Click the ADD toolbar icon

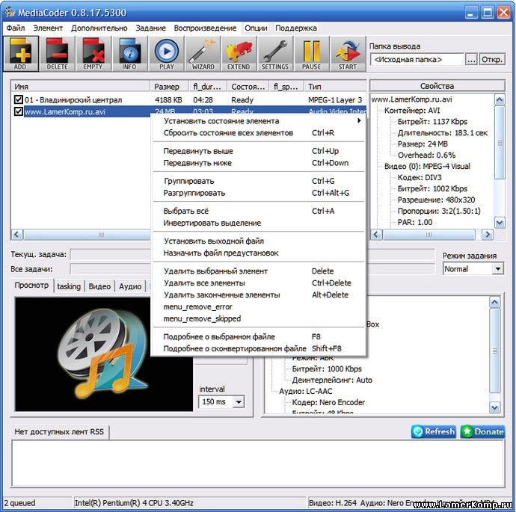point(20,53)
